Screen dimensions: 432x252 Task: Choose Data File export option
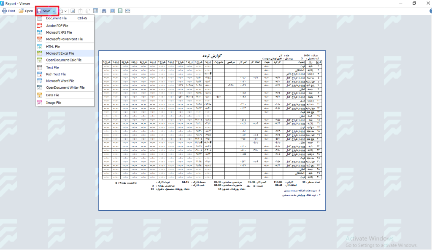click(53, 95)
